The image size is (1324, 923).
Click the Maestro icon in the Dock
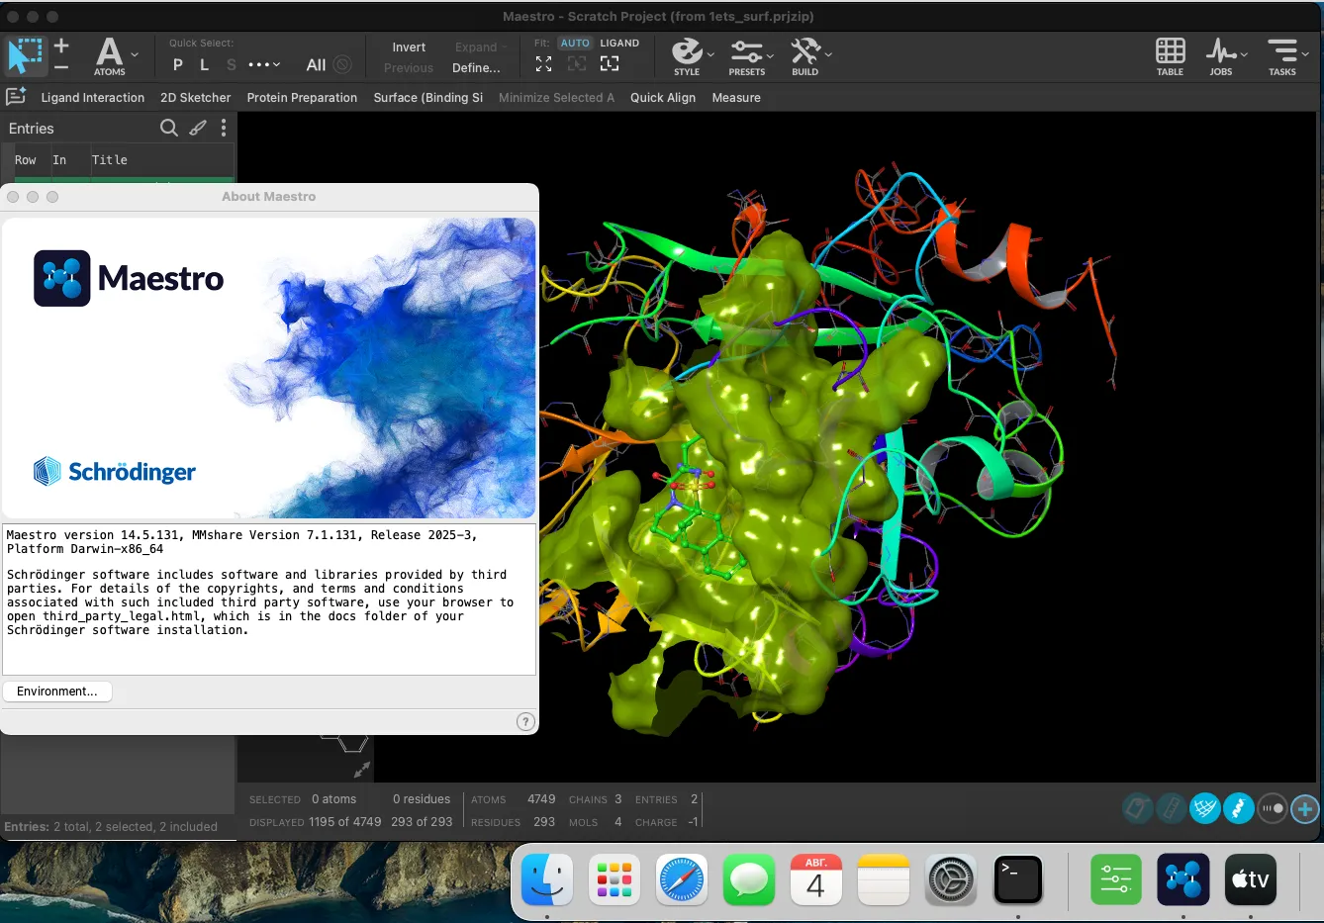pyautogui.click(x=1183, y=879)
